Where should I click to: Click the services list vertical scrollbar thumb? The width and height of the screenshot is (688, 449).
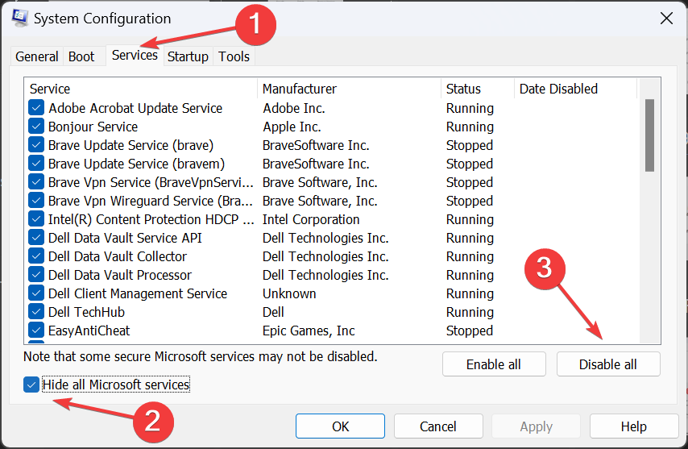click(x=650, y=135)
